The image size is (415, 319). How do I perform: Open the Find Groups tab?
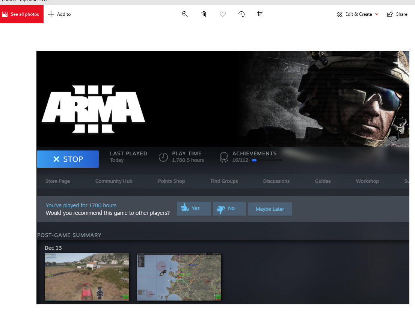[224, 181]
